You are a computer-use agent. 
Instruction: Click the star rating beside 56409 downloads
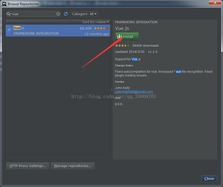click(x=122, y=46)
